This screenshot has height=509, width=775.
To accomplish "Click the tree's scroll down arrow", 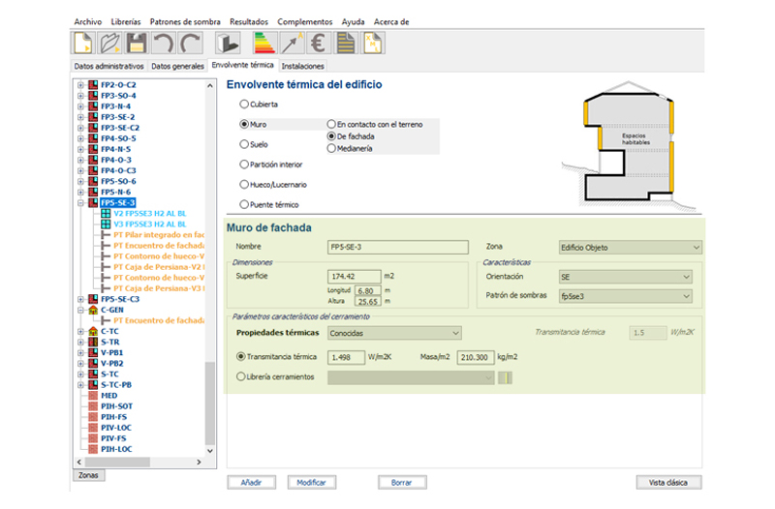I will pyautogui.click(x=210, y=451).
